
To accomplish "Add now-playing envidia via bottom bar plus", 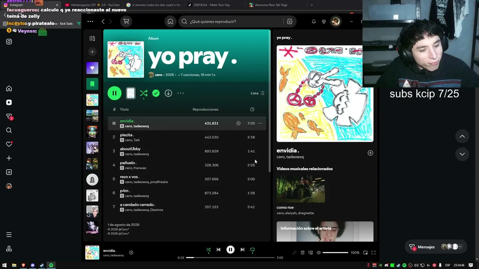I will click(131, 253).
